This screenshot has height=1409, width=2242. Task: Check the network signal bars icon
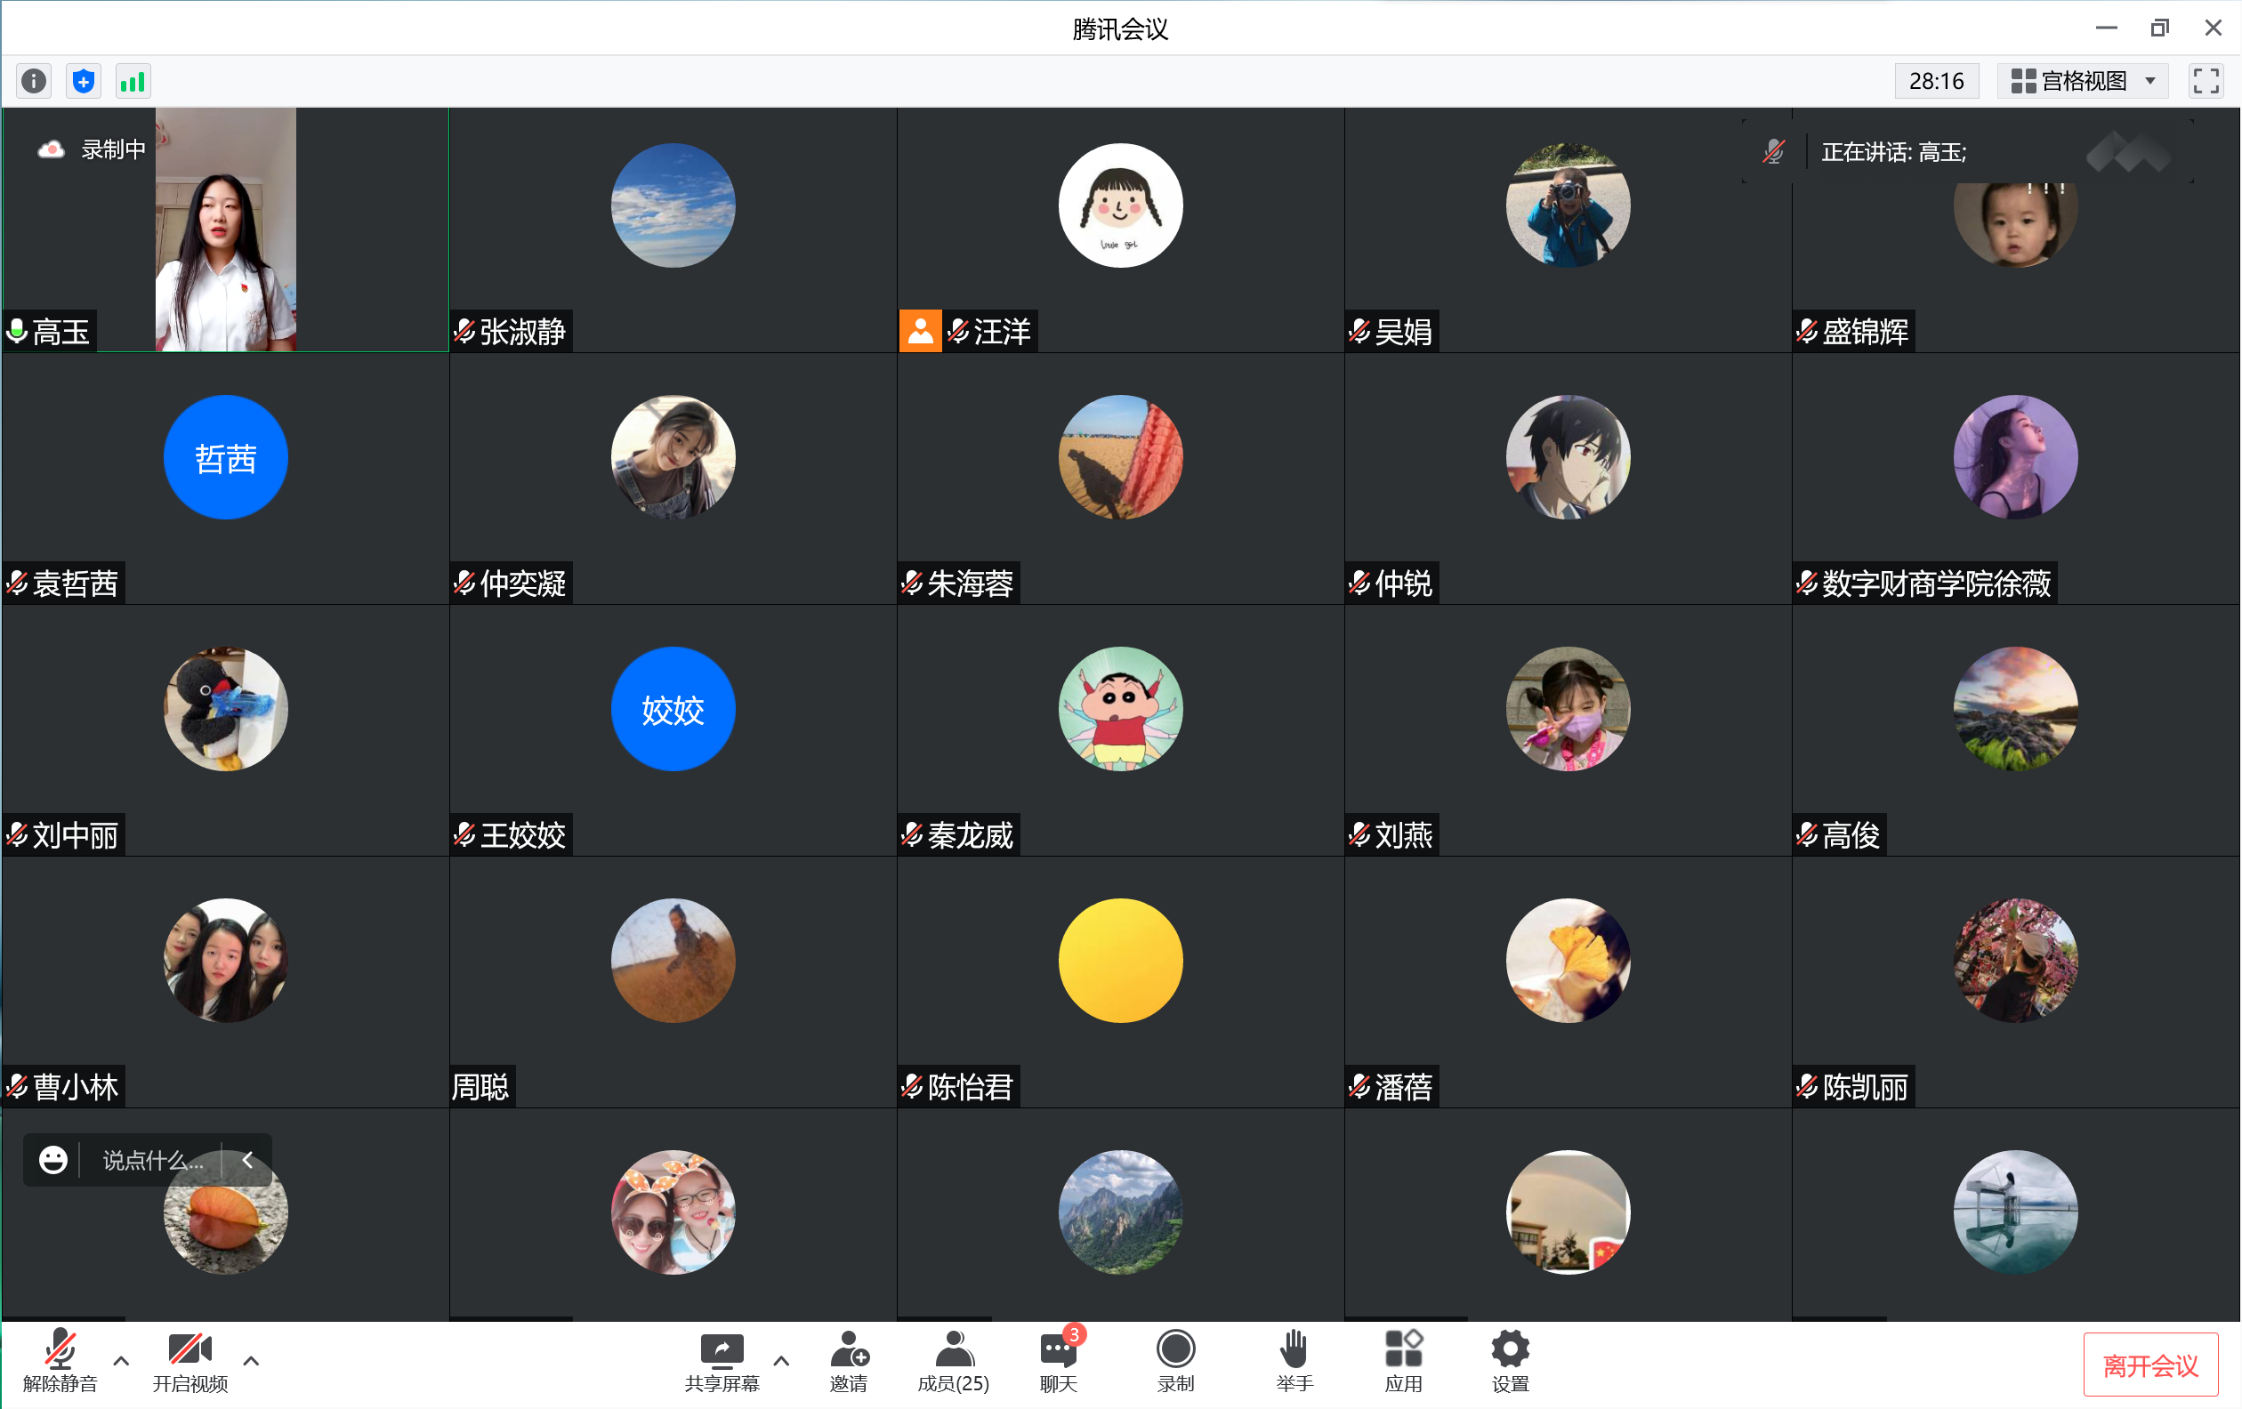(133, 82)
